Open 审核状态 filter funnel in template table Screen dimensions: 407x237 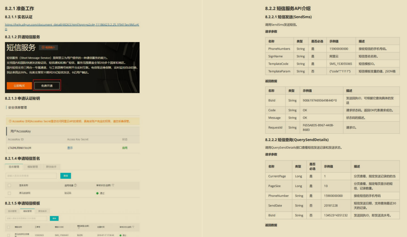click(x=133, y=227)
